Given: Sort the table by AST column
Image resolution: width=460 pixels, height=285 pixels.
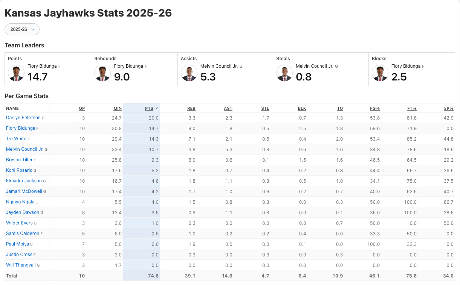Looking at the screenshot, I should [x=228, y=108].
